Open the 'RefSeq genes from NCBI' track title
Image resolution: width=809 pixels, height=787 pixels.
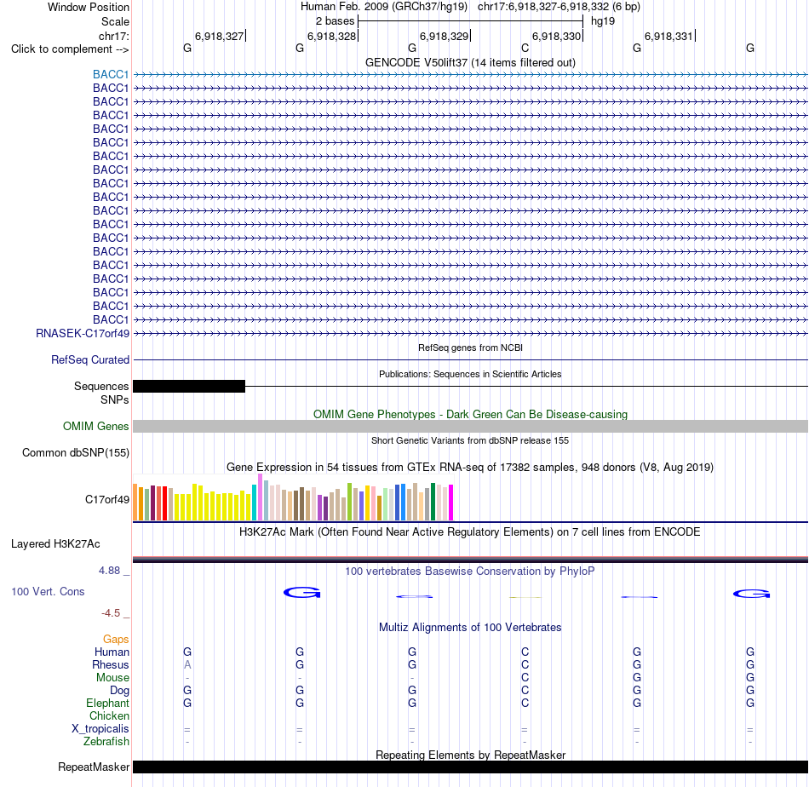coord(471,348)
